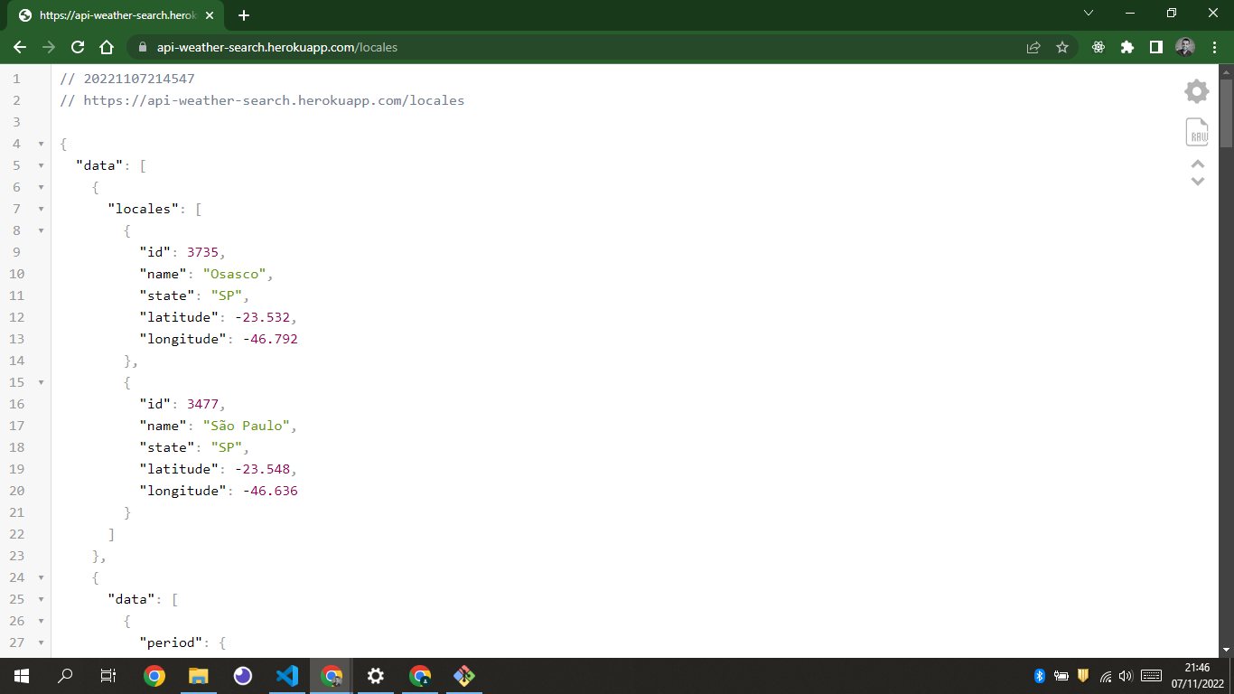Open the tab search dropdown
This screenshot has width=1234, height=694.
[1089, 13]
